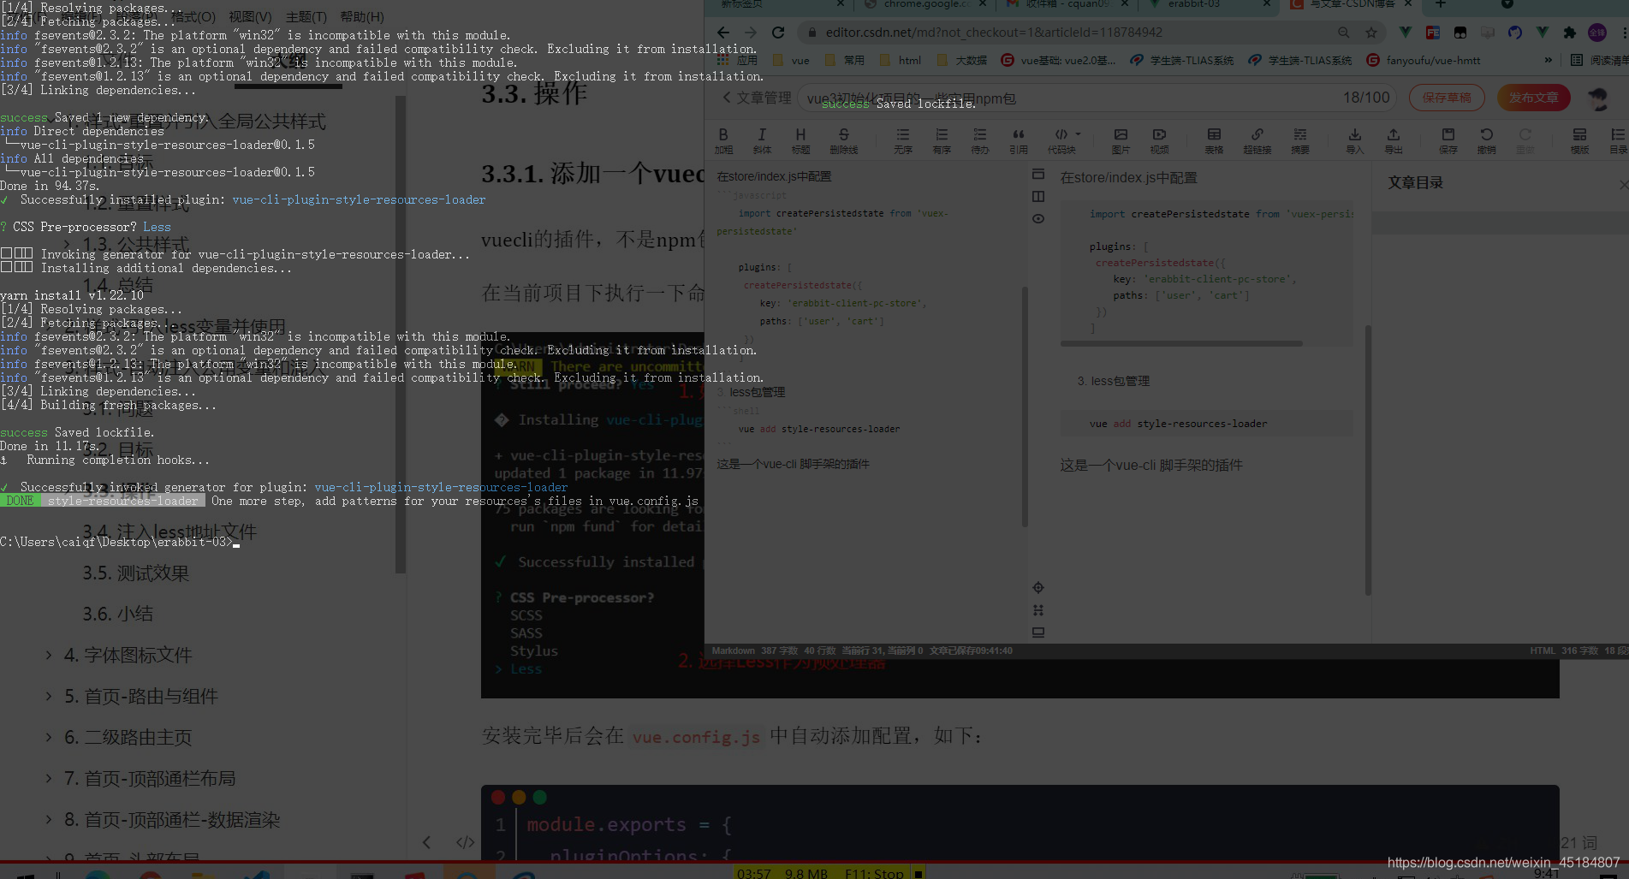Undo the last edit with the 撤销 icon

(1486, 140)
